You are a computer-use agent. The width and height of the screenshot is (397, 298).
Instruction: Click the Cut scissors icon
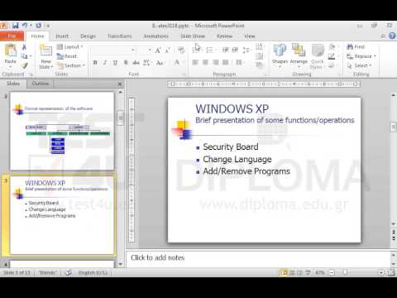24,47
